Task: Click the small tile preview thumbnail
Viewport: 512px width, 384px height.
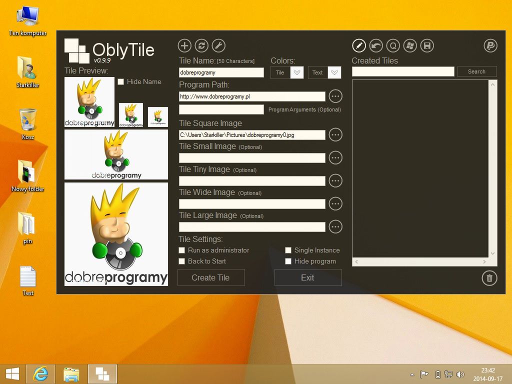Action: coord(131,115)
